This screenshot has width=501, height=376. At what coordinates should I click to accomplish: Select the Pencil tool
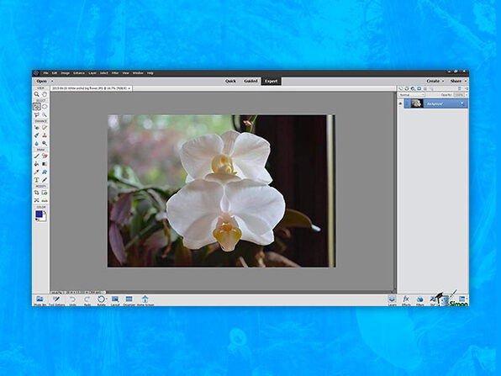pos(45,180)
